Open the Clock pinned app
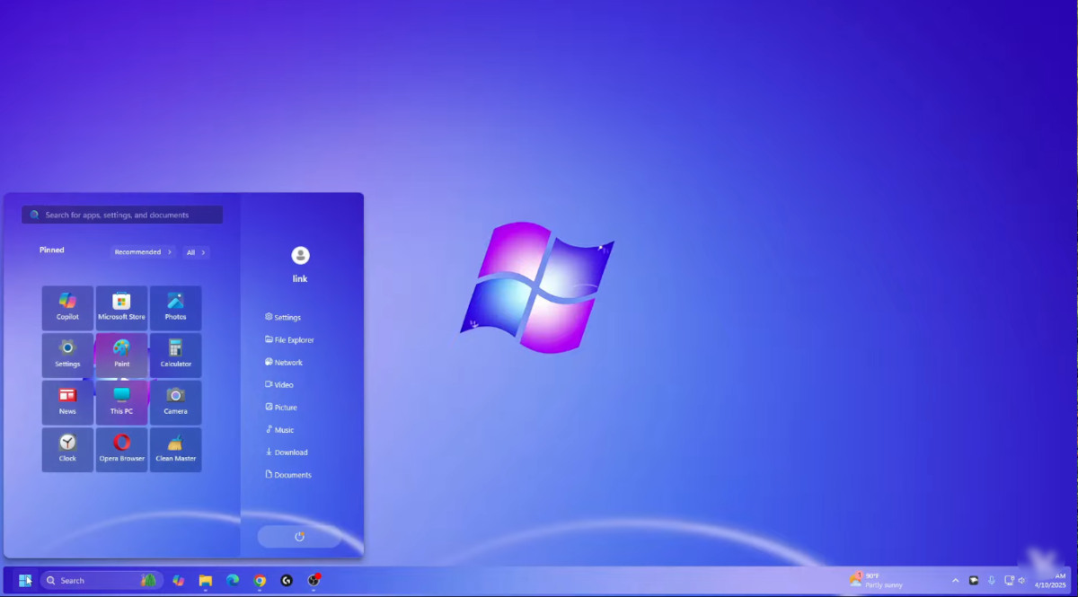Viewport: 1078px width, 597px height. click(x=67, y=450)
